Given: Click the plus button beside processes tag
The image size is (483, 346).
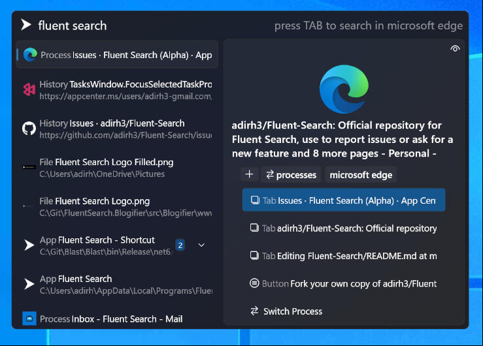Looking at the screenshot, I should tap(250, 174).
